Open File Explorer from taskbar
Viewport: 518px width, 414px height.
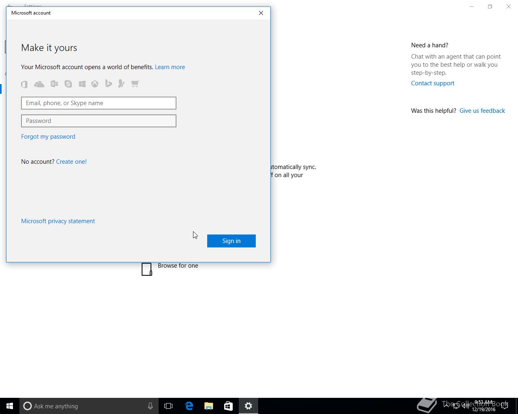pyautogui.click(x=209, y=406)
